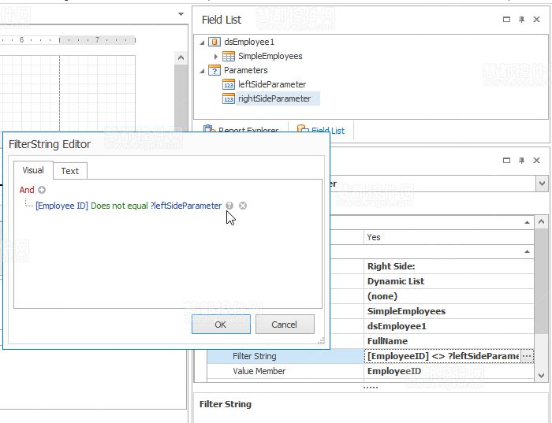The image size is (552, 423).
Task: Select the Parameters node
Action: coord(246,70)
